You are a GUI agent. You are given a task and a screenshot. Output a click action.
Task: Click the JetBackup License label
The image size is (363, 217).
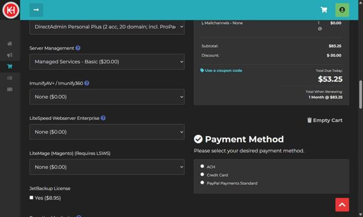coord(50,188)
